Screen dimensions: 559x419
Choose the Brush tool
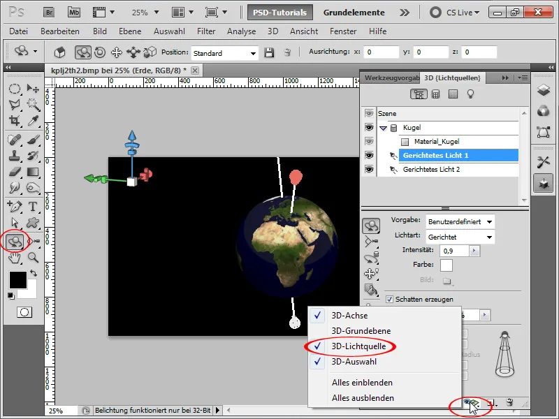(33, 140)
